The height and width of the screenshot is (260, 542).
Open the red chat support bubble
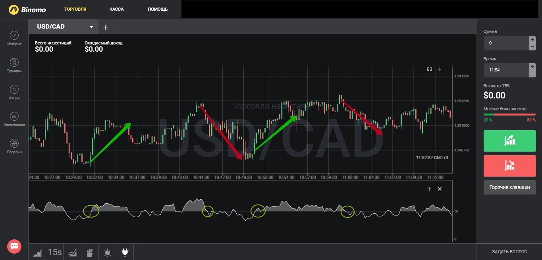pyautogui.click(x=14, y=247)
